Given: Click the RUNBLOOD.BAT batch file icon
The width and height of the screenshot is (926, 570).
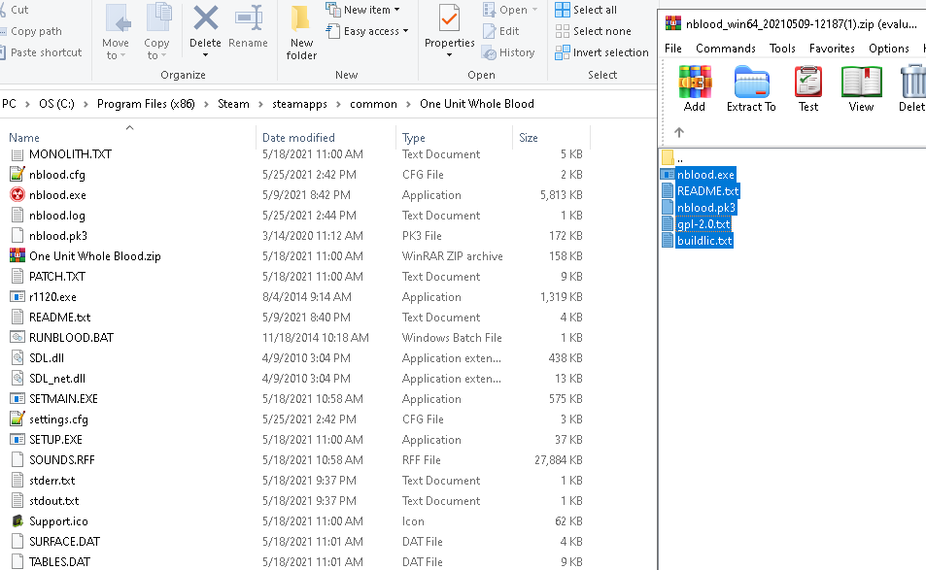Looking at the screenshot, I should click(x=17, y=338).
